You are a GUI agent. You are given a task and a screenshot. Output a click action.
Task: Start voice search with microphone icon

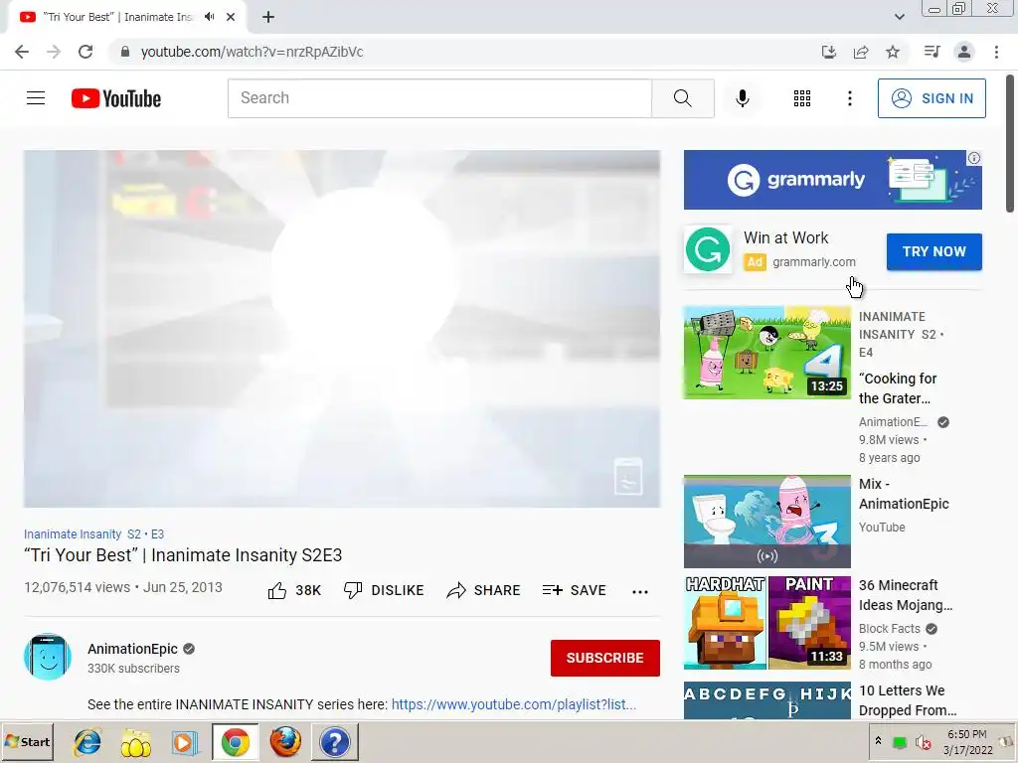(742, 98)
